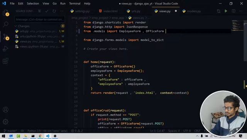Open views.cpython-39.pyc in changes list
The image size is (247, 139).
tap(39, 46)
